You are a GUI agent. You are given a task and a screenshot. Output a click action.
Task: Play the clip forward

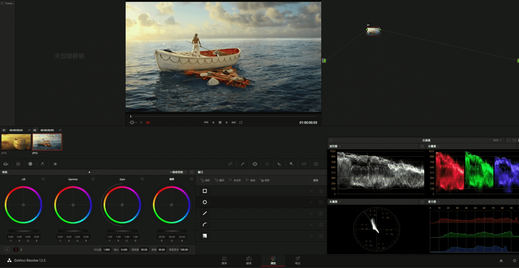(x=227, y=122)
